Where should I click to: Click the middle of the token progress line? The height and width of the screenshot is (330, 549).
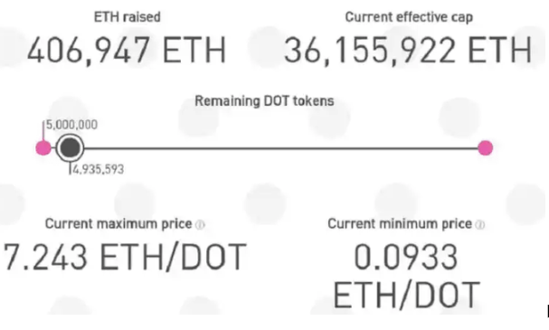tap(280, 148)
